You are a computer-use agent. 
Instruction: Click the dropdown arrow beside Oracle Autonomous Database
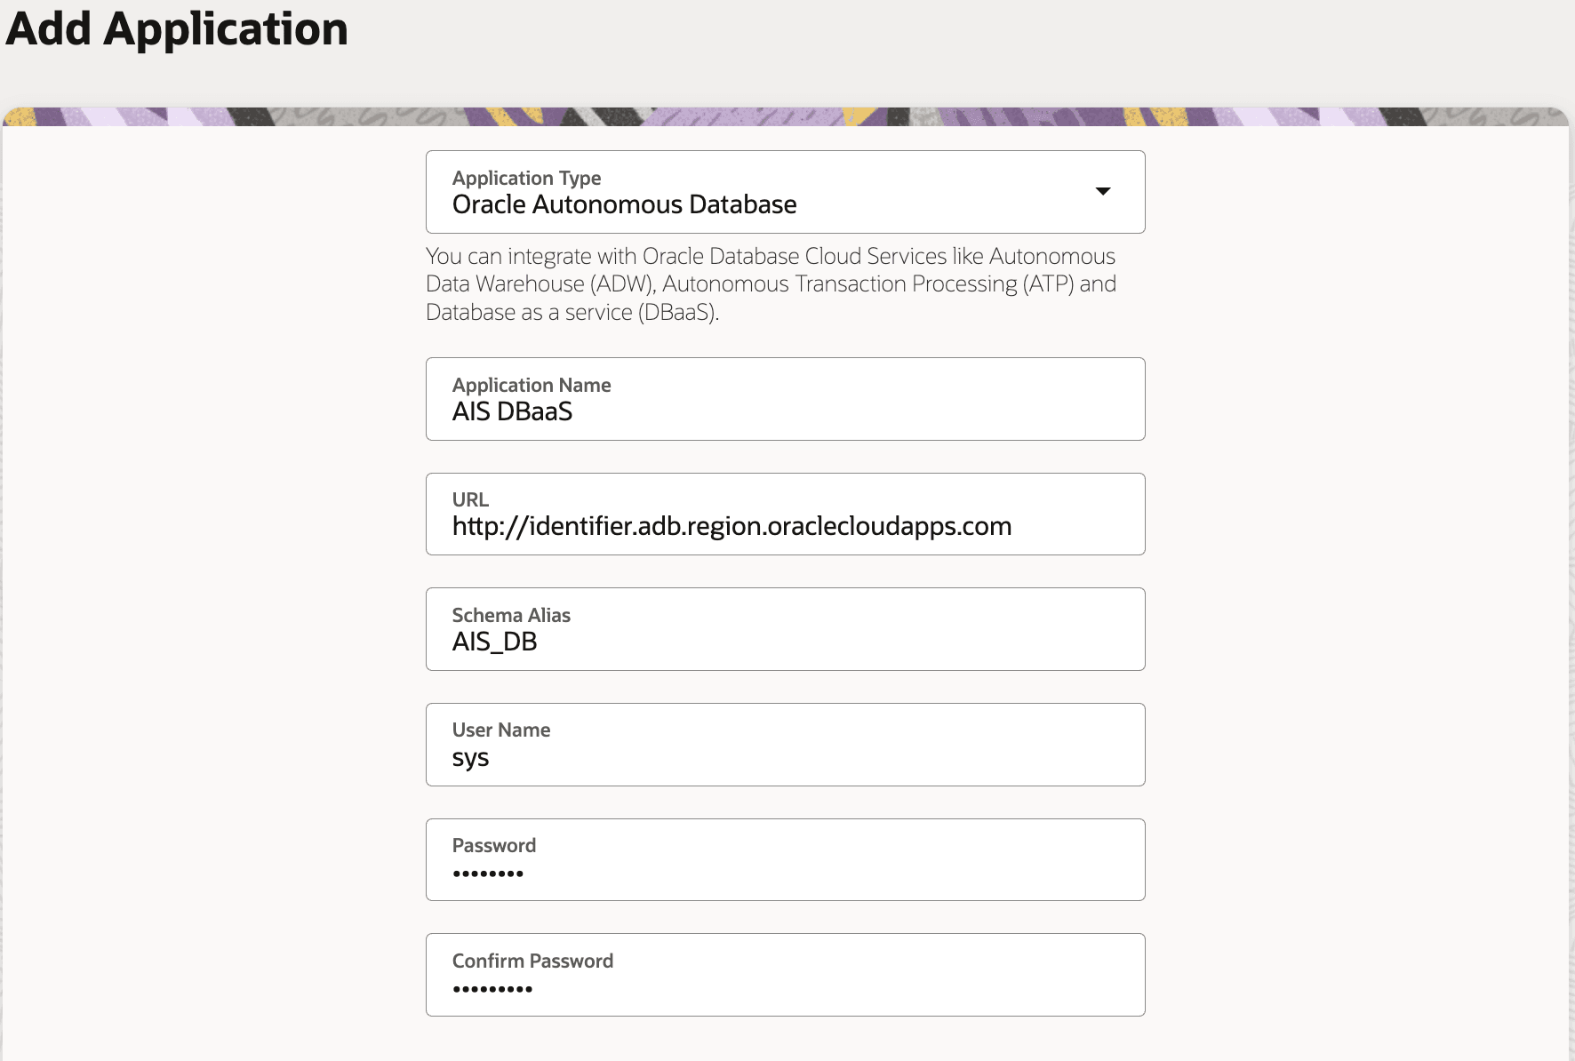1104,191
